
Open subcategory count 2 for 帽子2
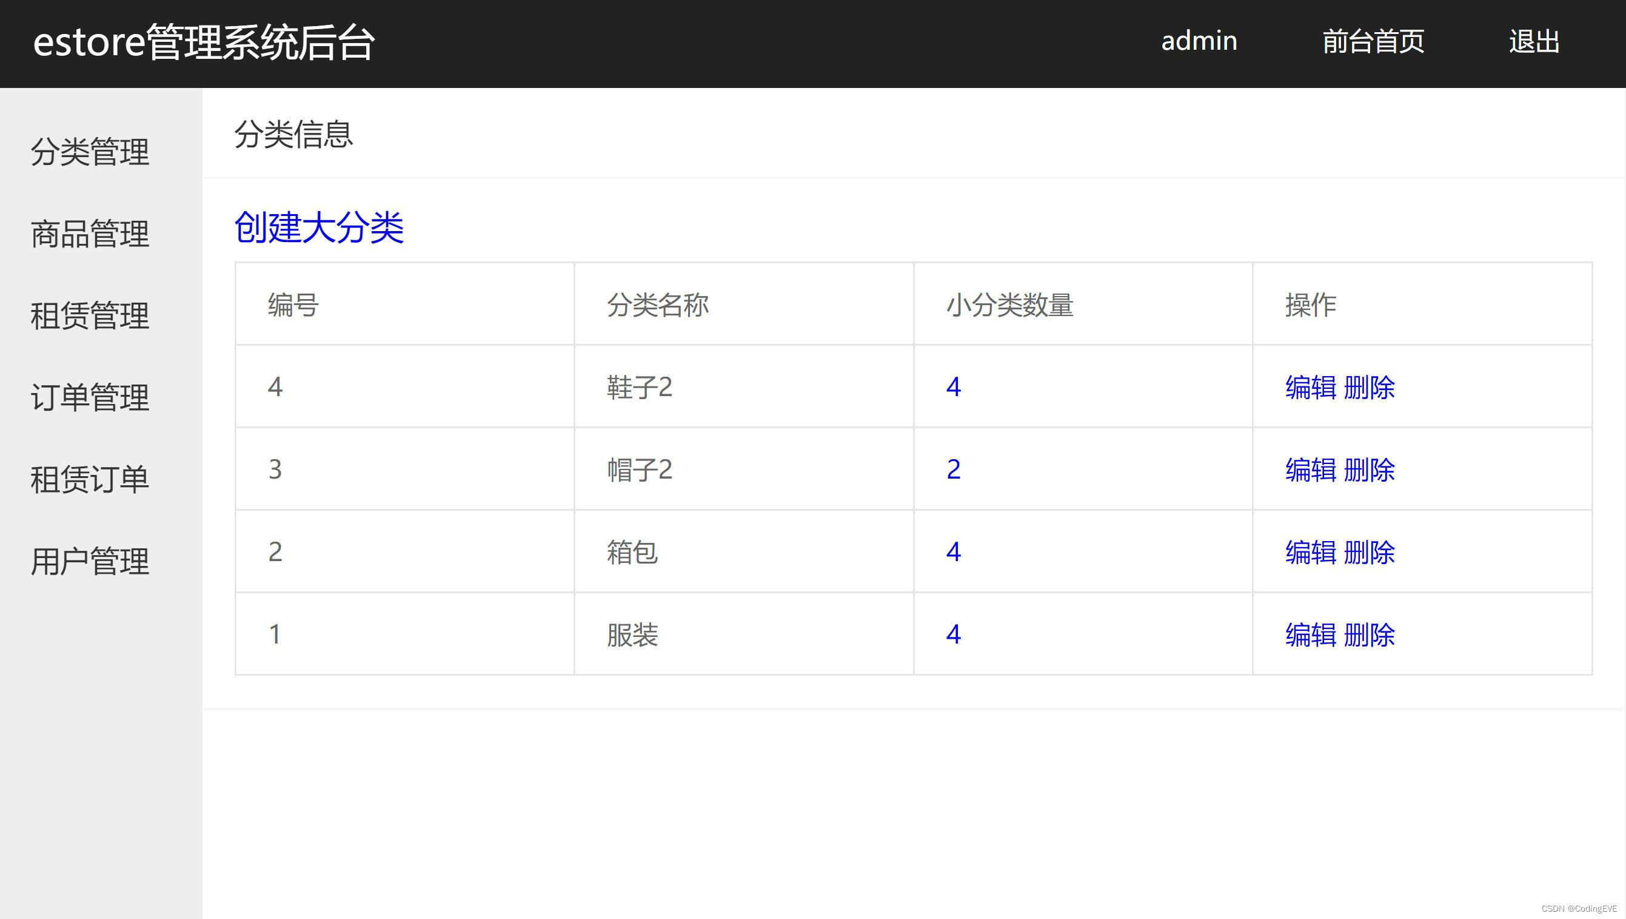point(953,470)
